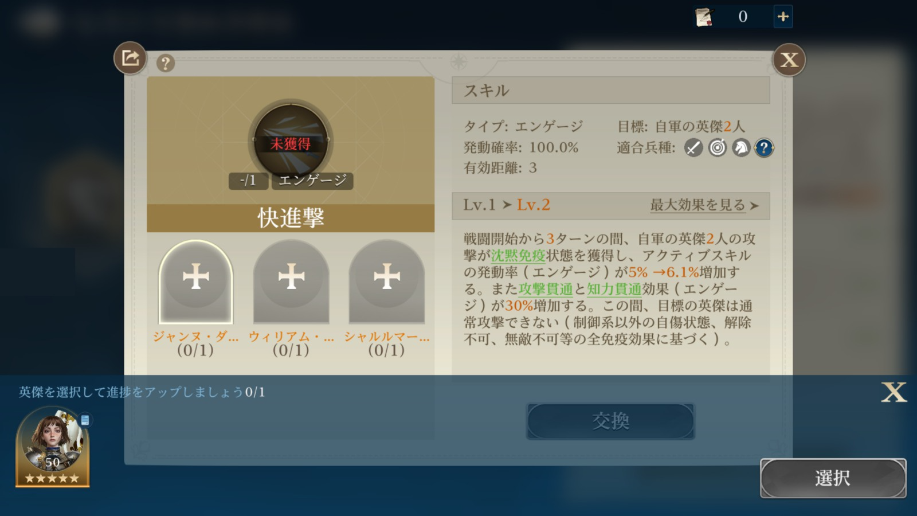Choose the level 50 five-star hero portrait

pos(52,447)
